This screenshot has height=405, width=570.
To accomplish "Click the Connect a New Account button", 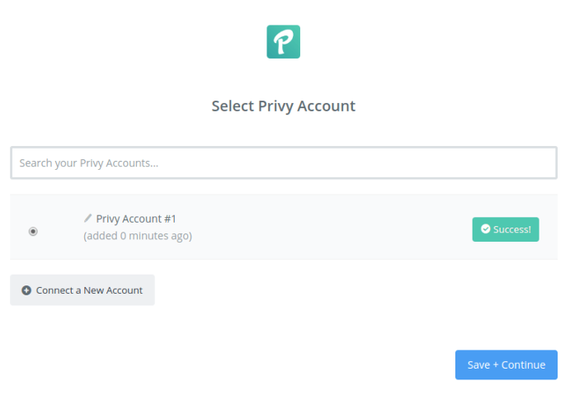I will pos(82,290).
